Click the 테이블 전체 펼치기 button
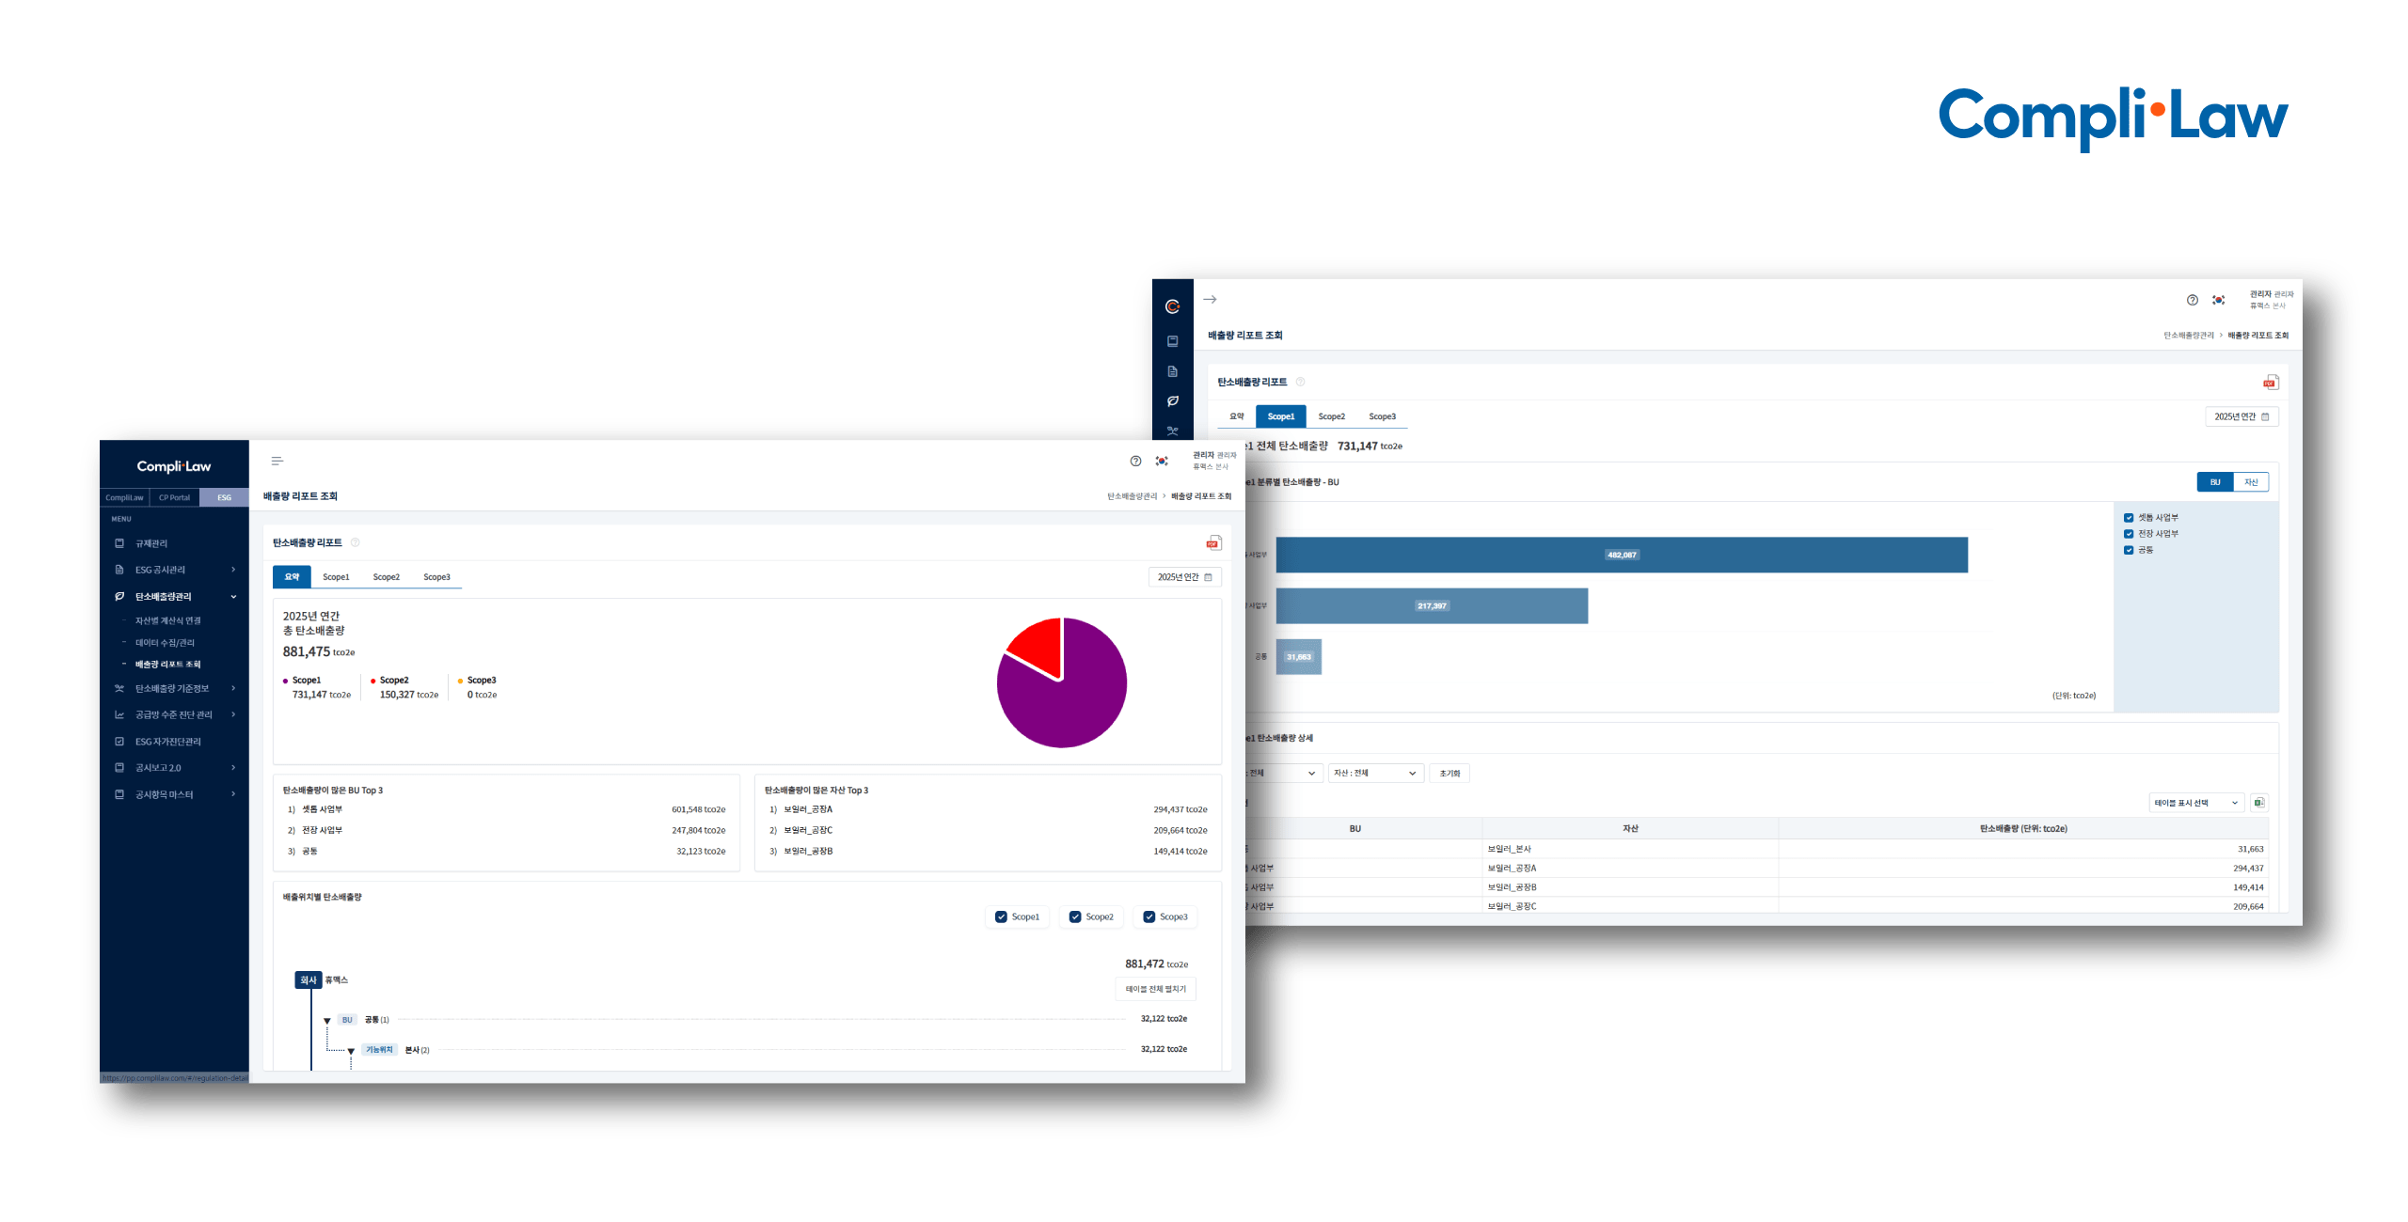 [x=1155, y=989]
